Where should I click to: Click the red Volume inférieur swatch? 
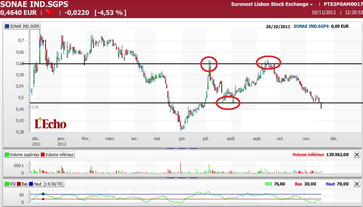(43, 155)
